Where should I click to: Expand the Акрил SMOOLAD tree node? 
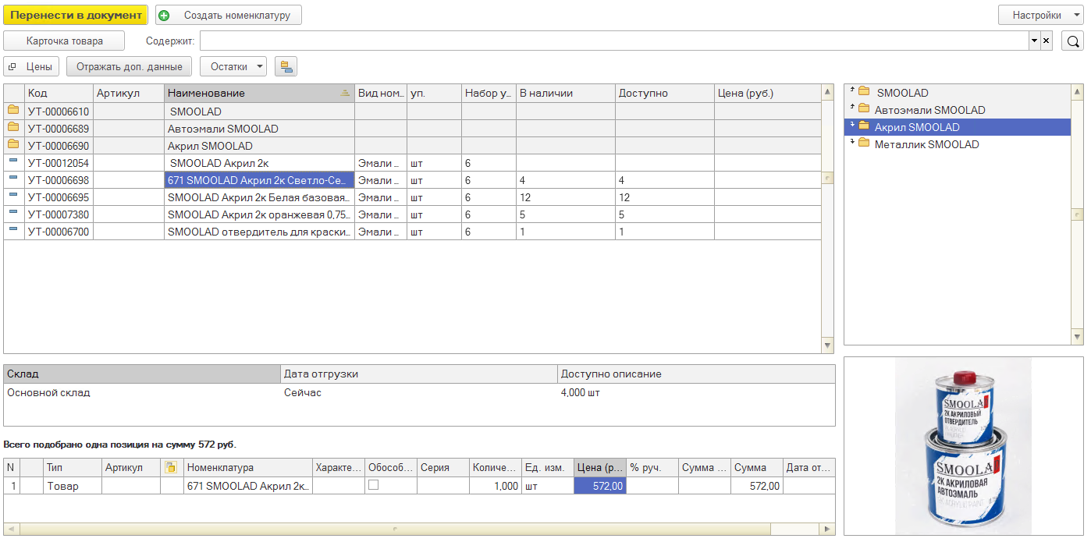coord(851,126)
